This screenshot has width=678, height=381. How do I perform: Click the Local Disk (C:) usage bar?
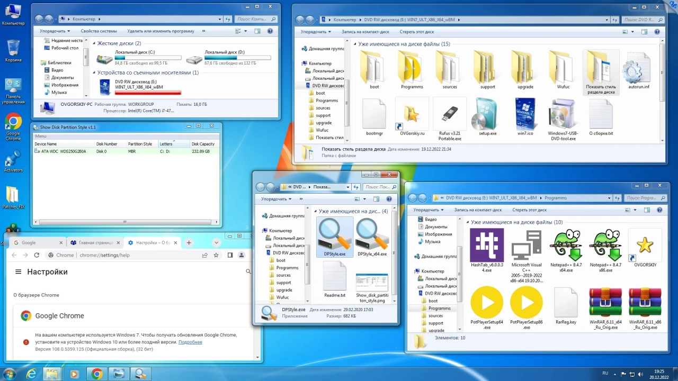[x=148, y=58]
